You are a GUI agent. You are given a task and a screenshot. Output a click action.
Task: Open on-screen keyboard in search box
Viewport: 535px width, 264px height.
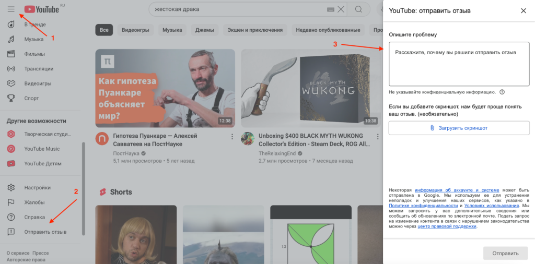[x=330, y=9]
